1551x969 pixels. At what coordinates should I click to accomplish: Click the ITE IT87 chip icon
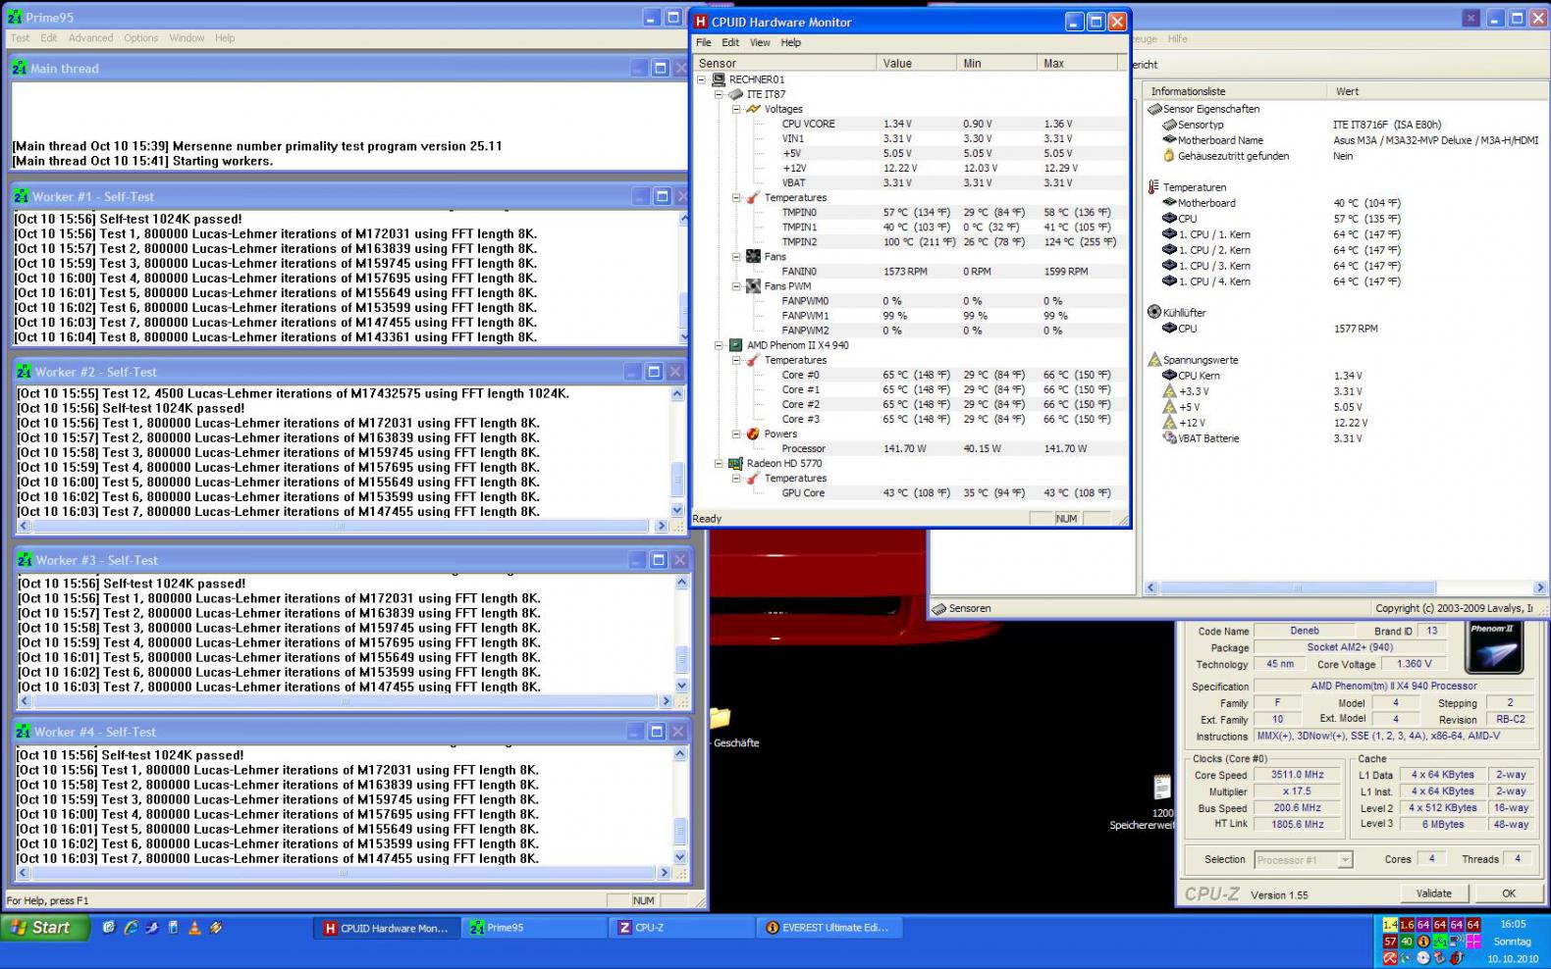point(736,94)
